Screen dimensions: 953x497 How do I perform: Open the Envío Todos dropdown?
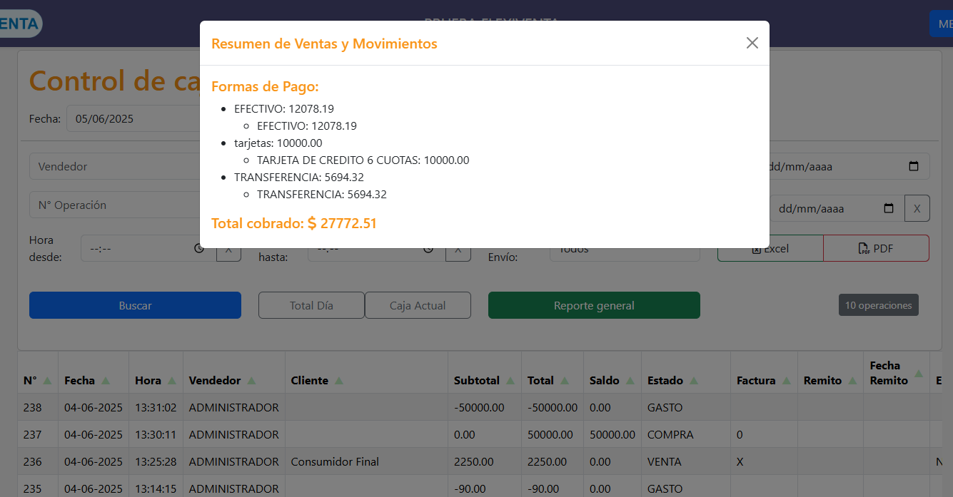(625, 248)
